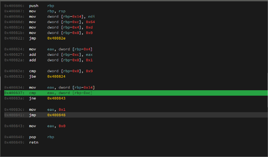This screenshot has height=157, width=268.
Task: Click immediate 0x0 on line 0x40081b
Action: [x=89, y=33]
